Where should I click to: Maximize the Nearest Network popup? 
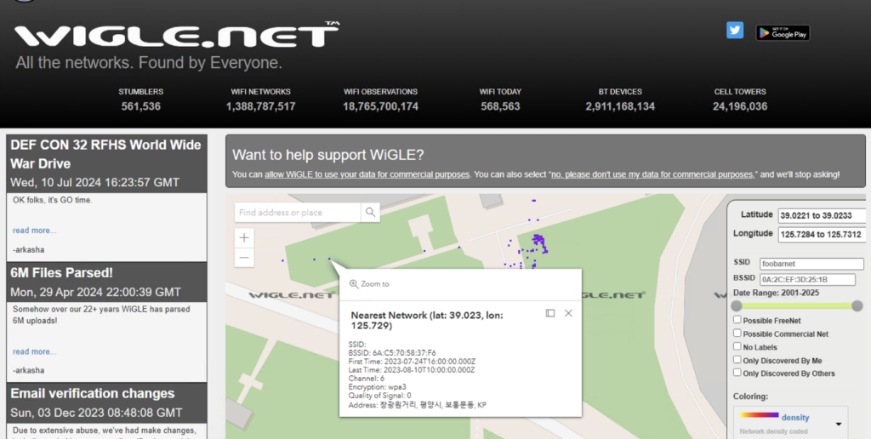click(x=550, y=313)
